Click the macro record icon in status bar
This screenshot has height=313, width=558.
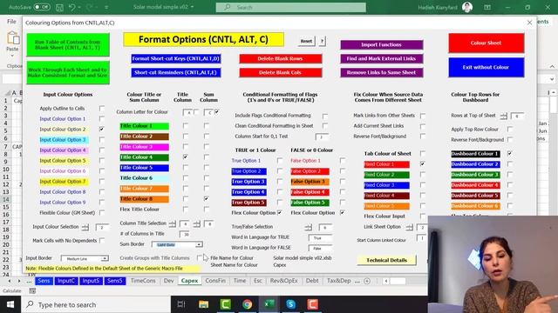pyautogui.click(x=32, y=291)
